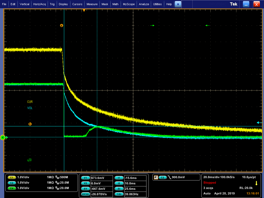Open the MyScope menu
This screenshot has width=264, height=198.
point(128,4)
